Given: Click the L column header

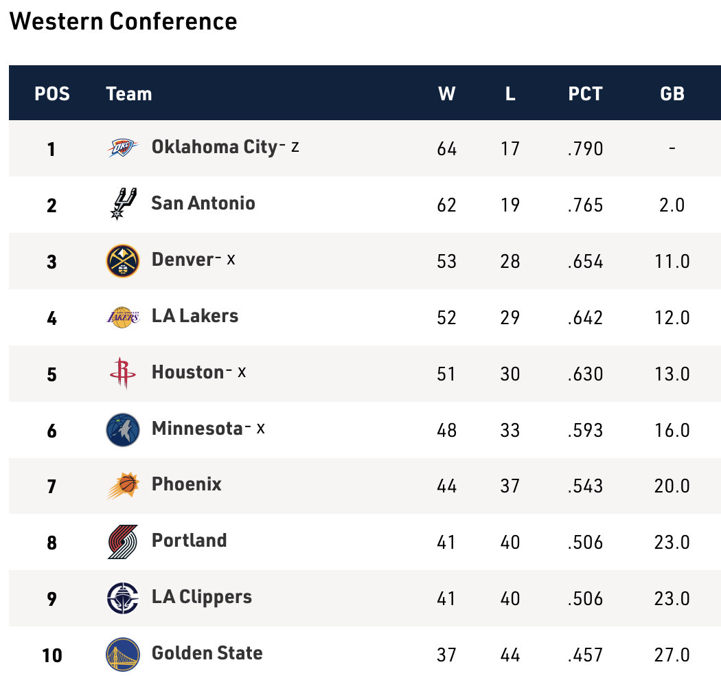Looking at the screenshot, I should pos(510,93).
